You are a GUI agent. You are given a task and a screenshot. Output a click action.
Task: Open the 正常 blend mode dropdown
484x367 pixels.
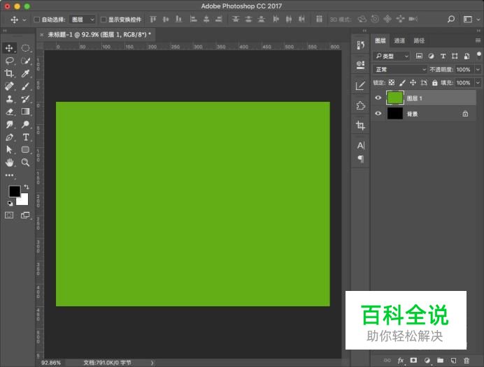(400, 70)
